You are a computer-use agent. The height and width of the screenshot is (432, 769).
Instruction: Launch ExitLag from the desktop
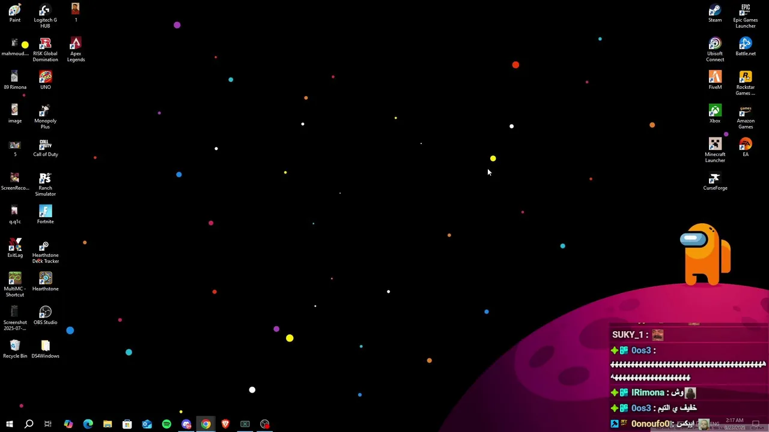pyautogui.click(x=15, y=248)
